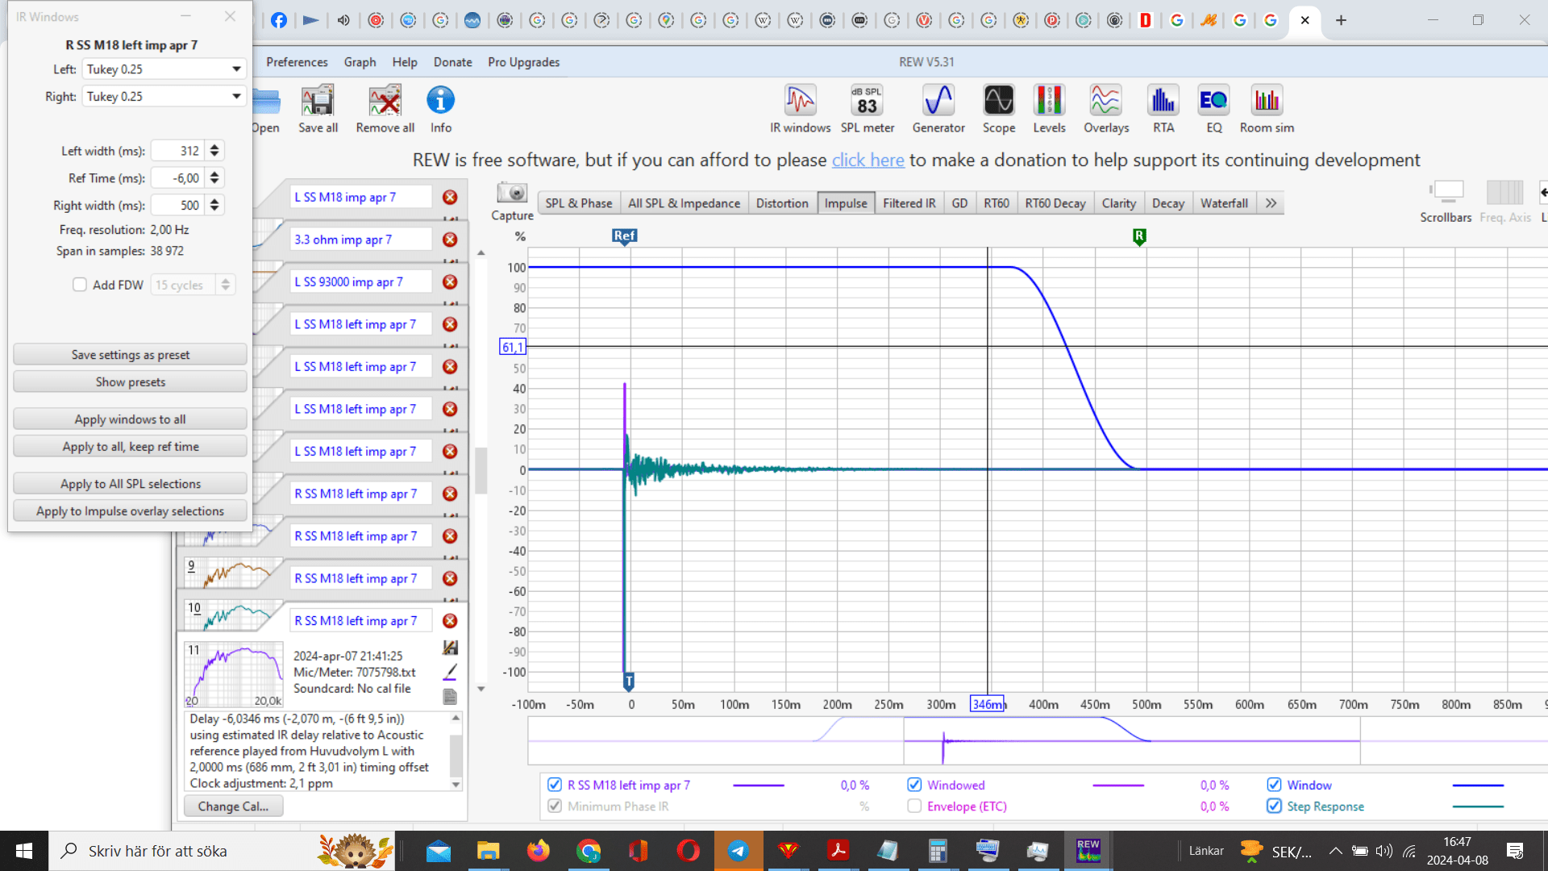
Task: Launch the signal Generator
Action: (938, 109)
